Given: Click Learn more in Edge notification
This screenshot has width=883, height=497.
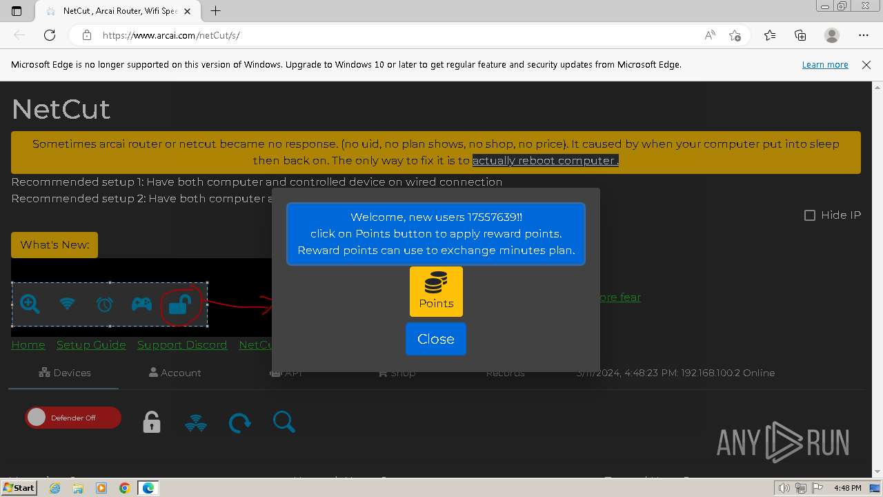Looking at the screenshot, I should pos(825,65).
